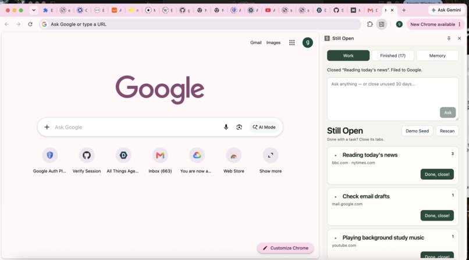Expand the Reading today's news task
This screenshot has height=260, width=469.
pyautogui.click(x=336, y=156)
